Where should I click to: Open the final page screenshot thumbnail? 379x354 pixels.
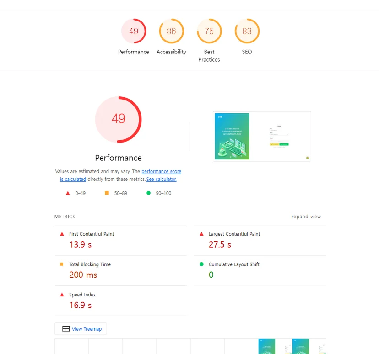point(262,136)
